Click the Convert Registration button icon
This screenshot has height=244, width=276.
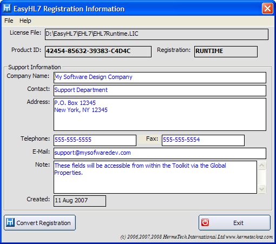coord(10,222)
